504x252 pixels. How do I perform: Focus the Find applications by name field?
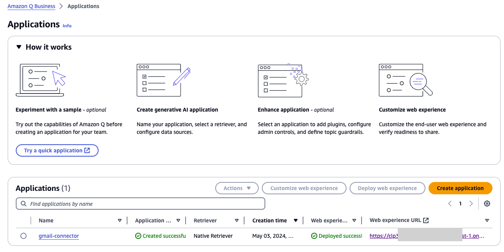click(x=141, y=204)
